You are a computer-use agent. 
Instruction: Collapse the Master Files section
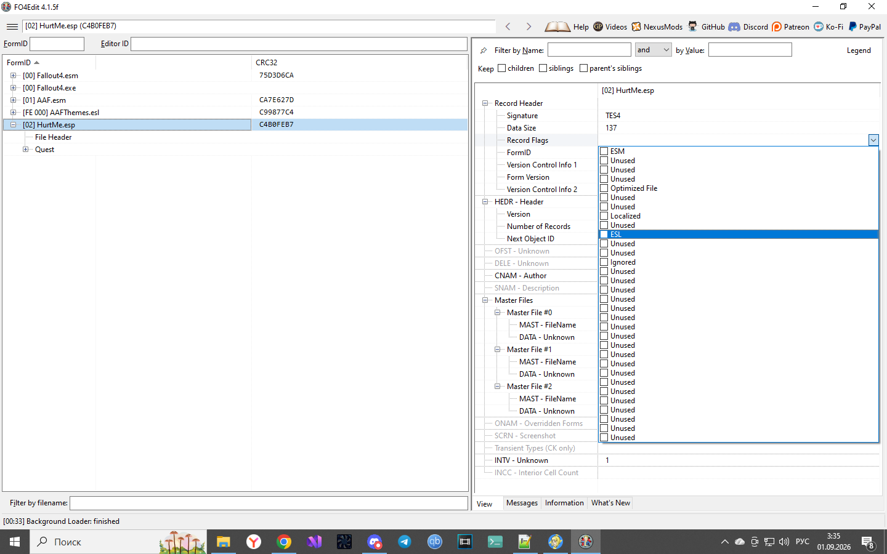click(x=485, y=300)
